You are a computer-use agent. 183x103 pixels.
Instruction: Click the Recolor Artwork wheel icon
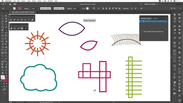pos(94,8)
